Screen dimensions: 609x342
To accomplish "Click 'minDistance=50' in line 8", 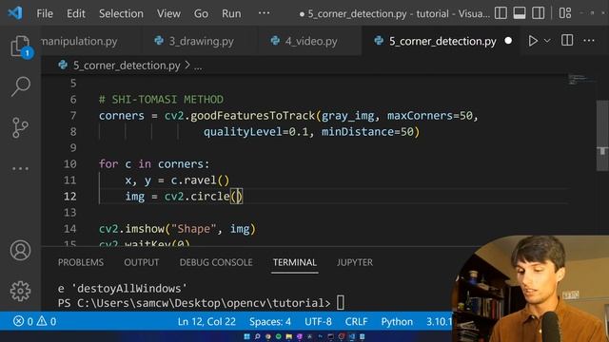I will [367, 132].
